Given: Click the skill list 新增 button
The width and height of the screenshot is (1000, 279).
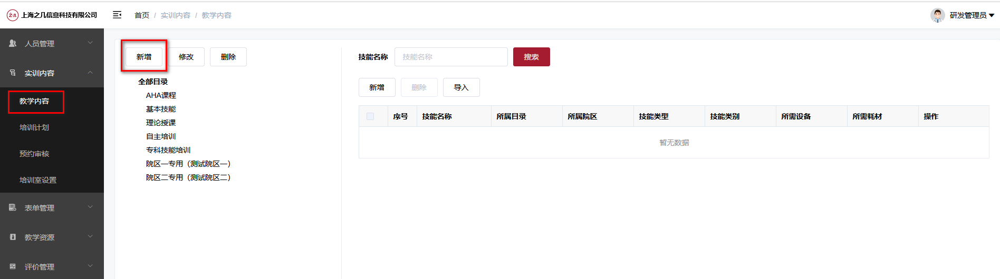Looking at the screenshot, I should click(377, 87).
